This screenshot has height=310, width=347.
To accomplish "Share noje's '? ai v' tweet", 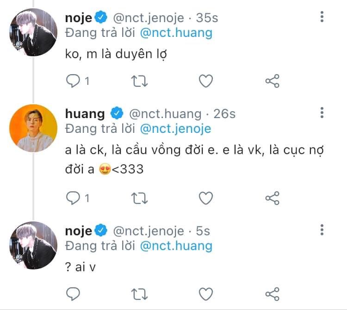I will coord(273,294).
